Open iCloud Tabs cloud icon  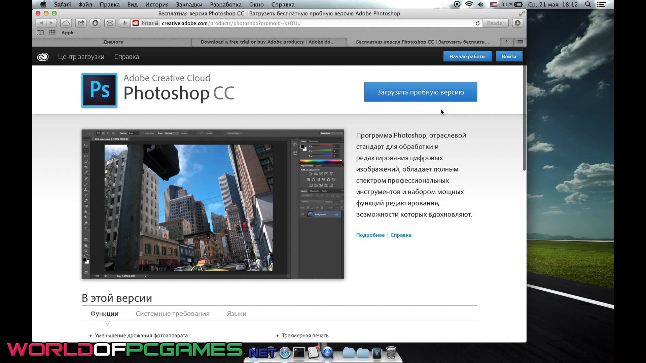pos(66,23)
